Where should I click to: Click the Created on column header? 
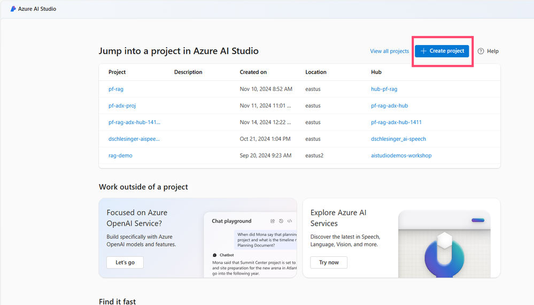click(253, 72)
